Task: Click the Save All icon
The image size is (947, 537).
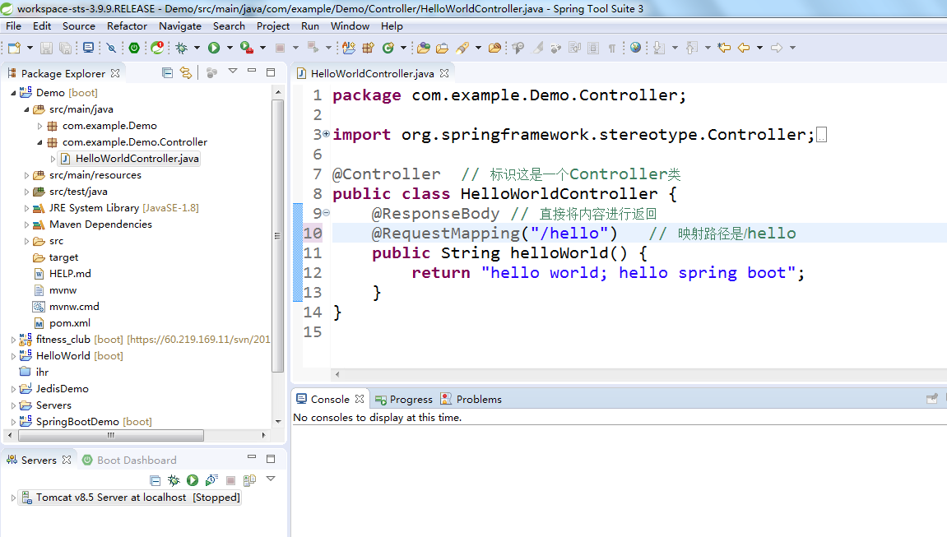Action: point(65,48)
